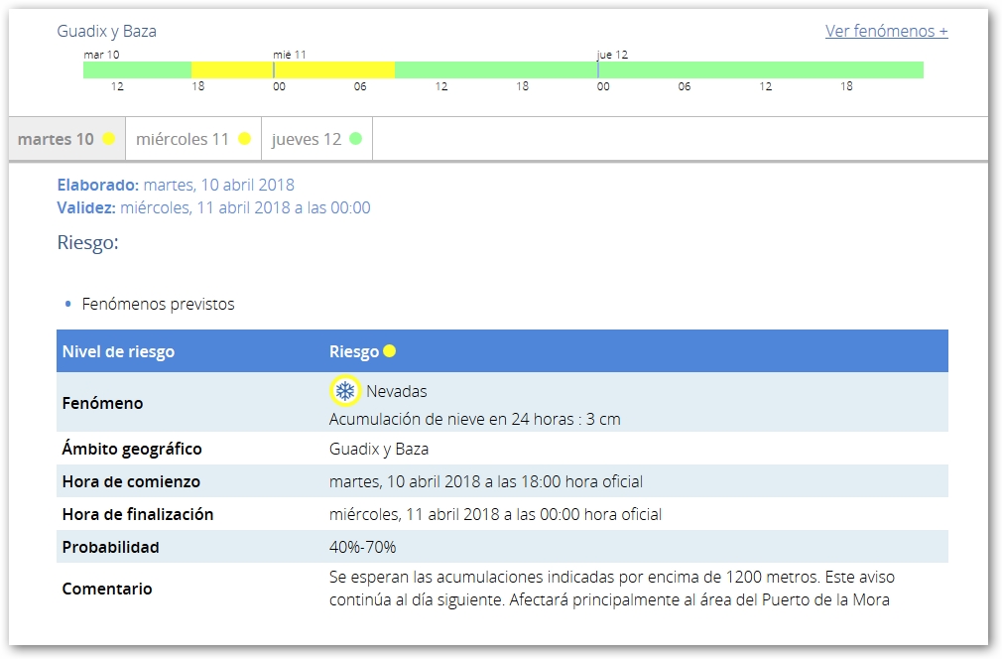The width and height of the screenshot is (1002, 659).
Task: Click the Probabilidad 40%-70% value
Action: pyautogui.click(x=362, y=547)
